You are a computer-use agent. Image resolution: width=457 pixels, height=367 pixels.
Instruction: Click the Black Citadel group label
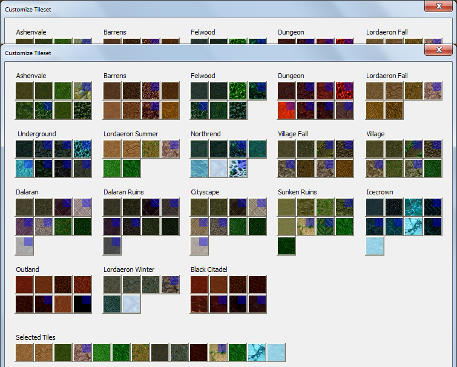pyautogui.click(x=209, y=269)
